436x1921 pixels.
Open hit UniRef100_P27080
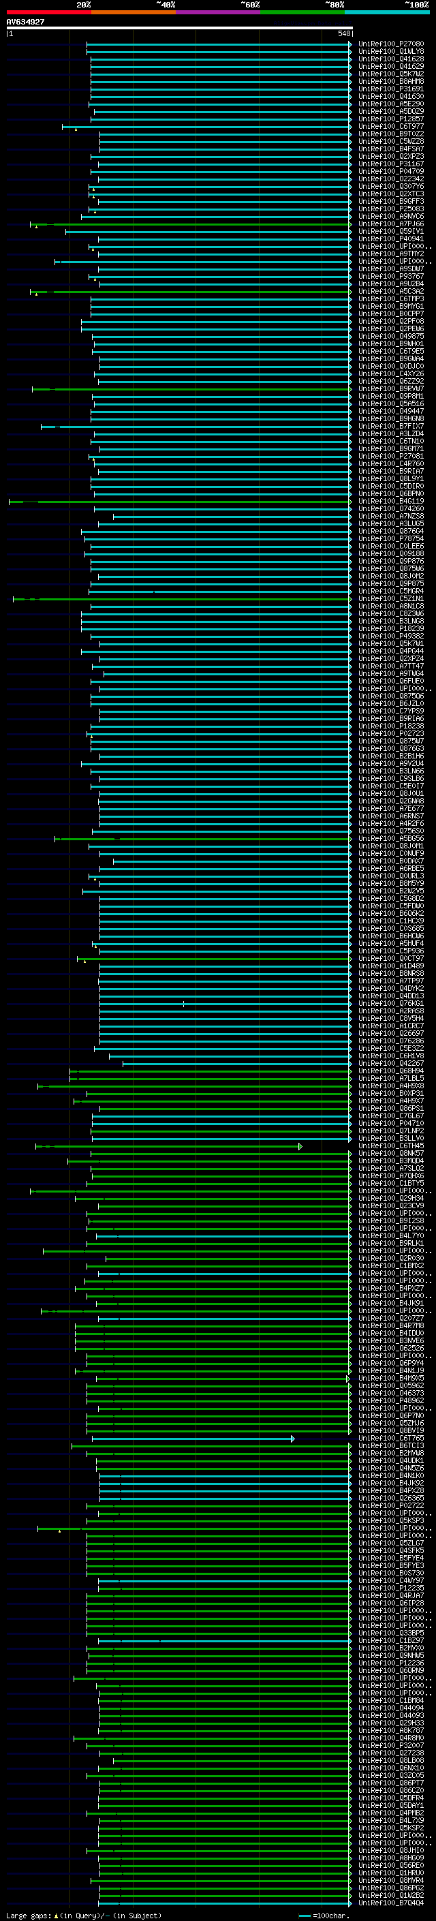(x=391, y=44)
